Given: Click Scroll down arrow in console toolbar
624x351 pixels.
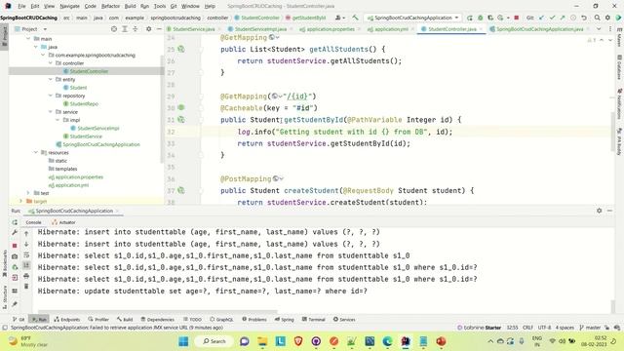Looking at the screenshot, I should click(26, 244).
